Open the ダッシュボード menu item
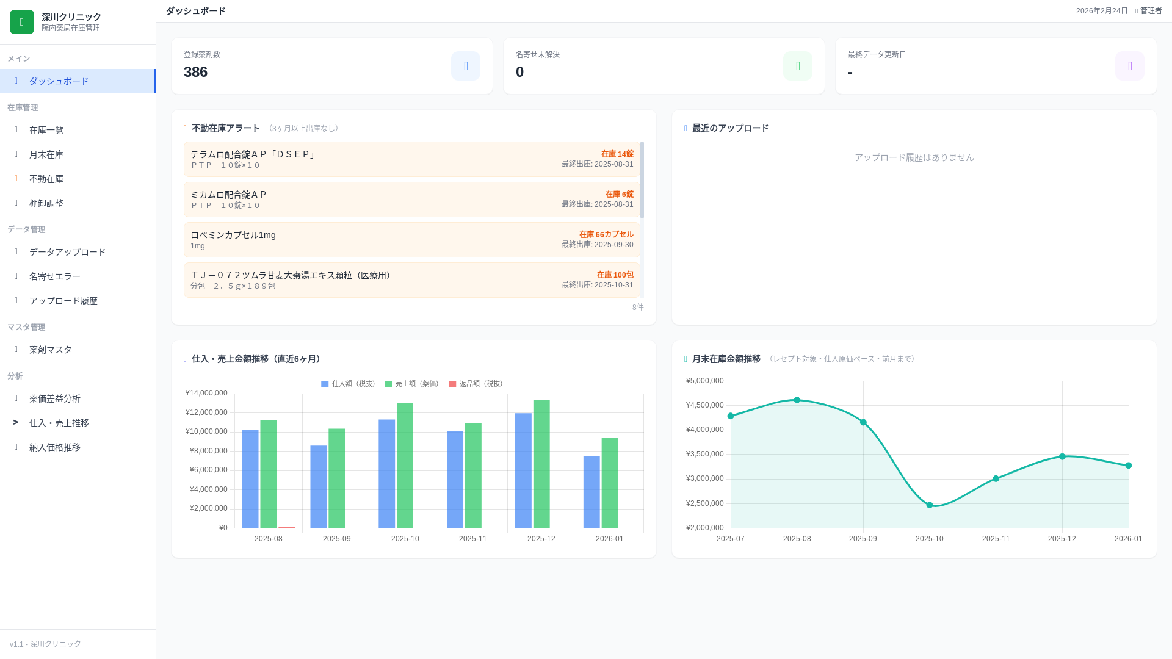Viewport: 1172px width, 659px height. [x=78, y=81]
